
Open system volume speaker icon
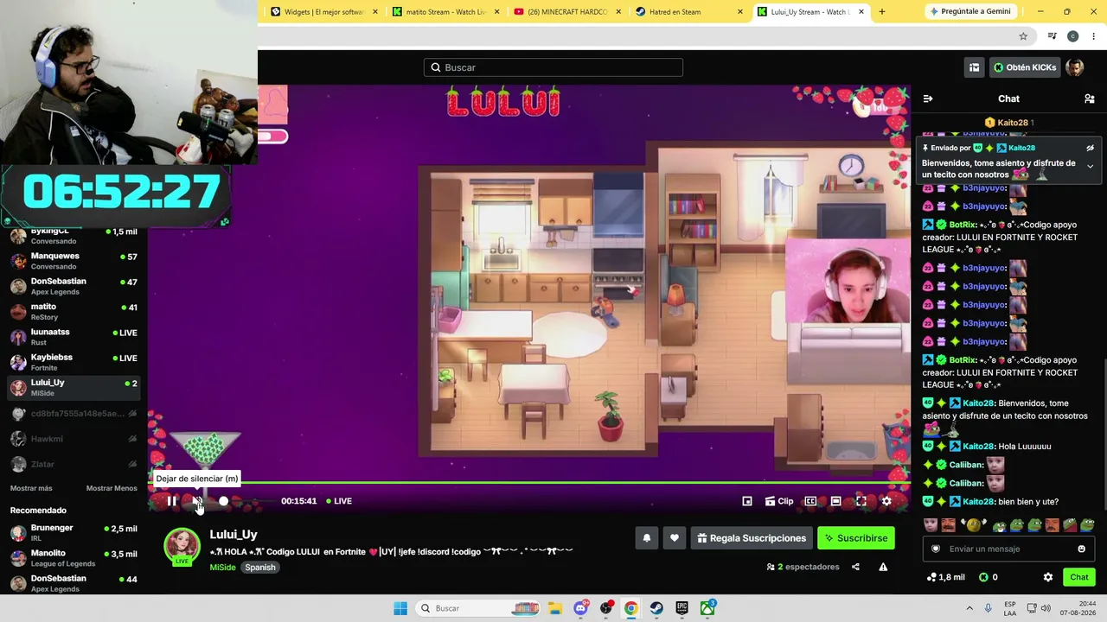(1046, 608)
